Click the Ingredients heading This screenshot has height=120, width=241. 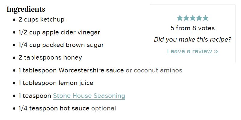pos(26,9)
